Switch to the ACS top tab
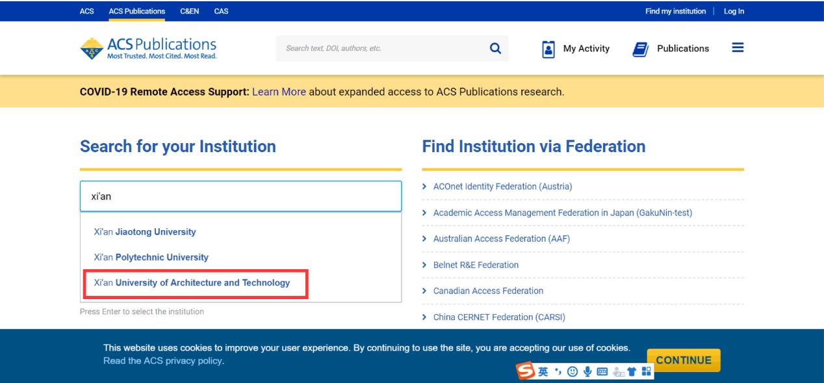 [87, 11]
